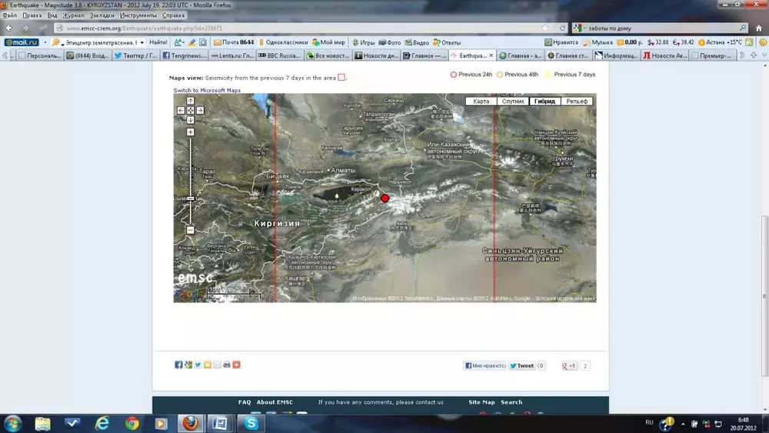Click the red earthquake epicenter marker
Image resolution: width=769 pixels, height=433 pixels.
click(x=385, y=198)
